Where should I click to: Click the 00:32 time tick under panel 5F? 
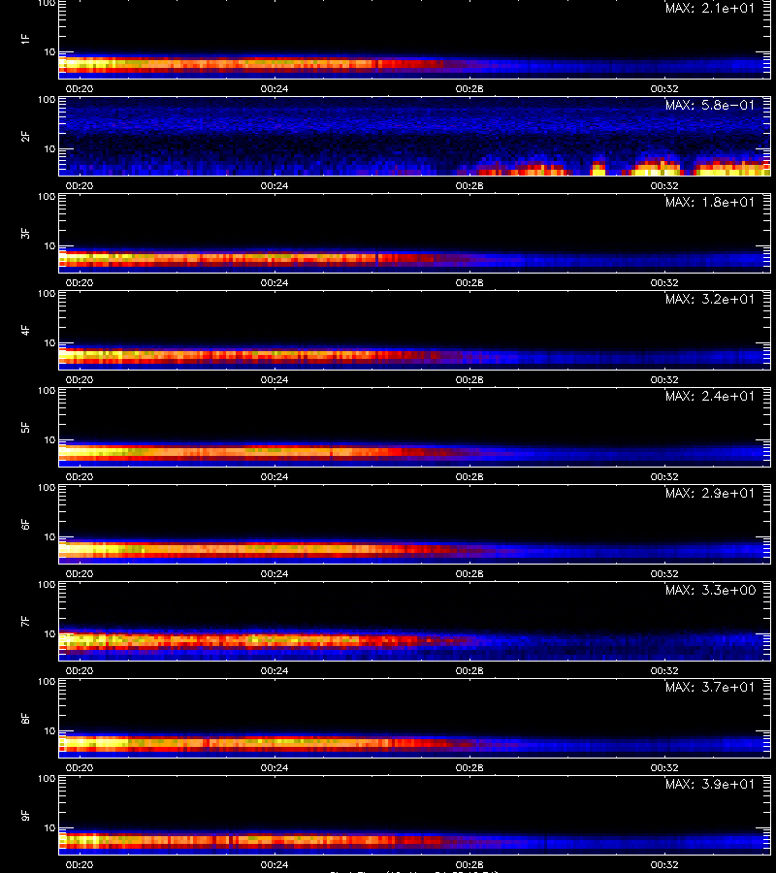click(x=664, y=476)
